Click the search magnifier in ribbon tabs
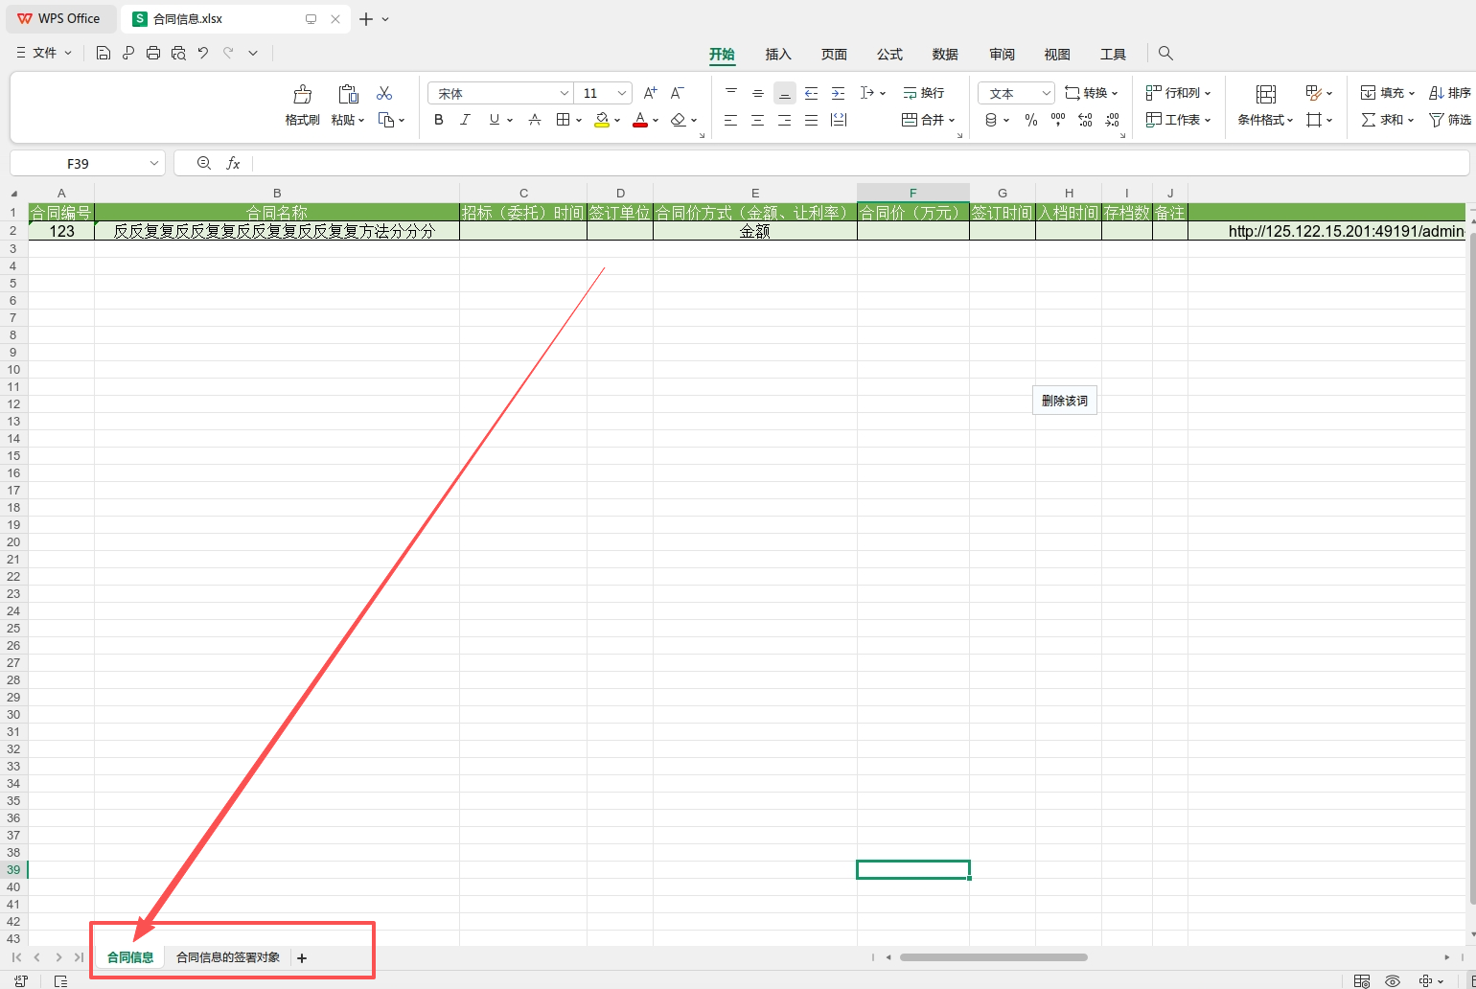 (x=1165, y=54)
